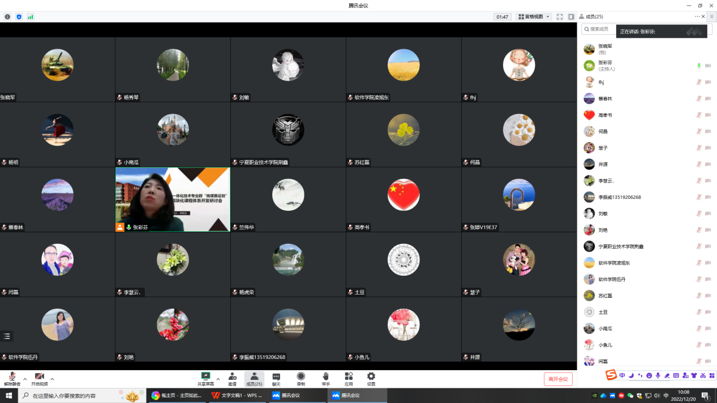This screenshot has width=717, height=403.
Task: Unmute microphone via 解除静音
Action: click(x=12, y=379)
